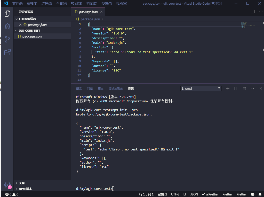Screen dimensions: 264x197
Task: Close package.json in open editors list
Action: 20,25
